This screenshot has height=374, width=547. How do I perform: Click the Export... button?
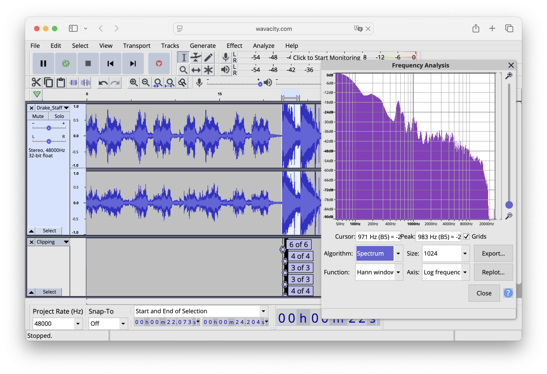click(x=493, y=253)
